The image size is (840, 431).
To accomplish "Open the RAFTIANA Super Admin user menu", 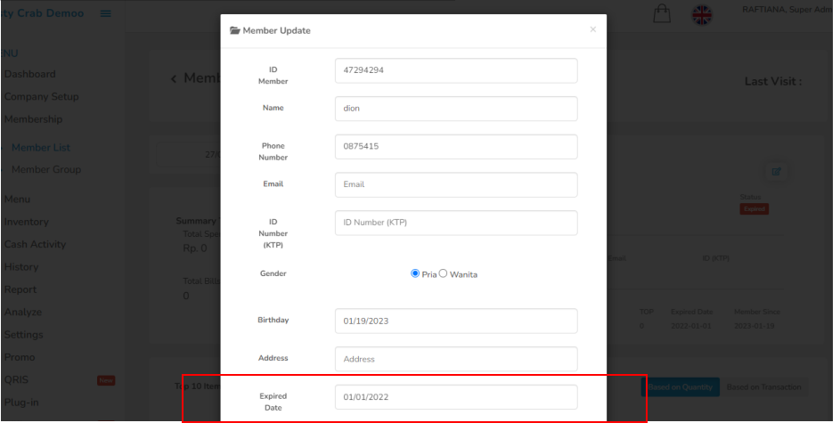I will 787,10.
